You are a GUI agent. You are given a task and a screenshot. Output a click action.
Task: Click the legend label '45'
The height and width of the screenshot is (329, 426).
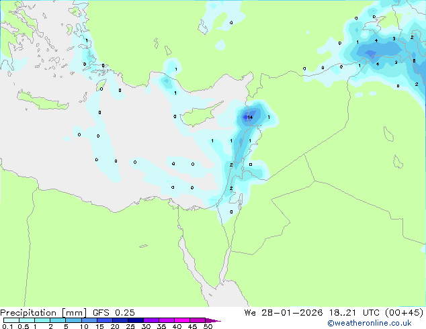(192, 326)
